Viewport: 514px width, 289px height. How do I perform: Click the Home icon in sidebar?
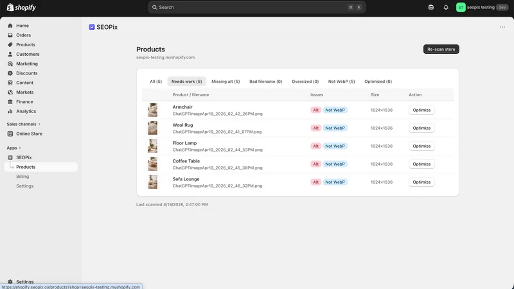point(10,26)
